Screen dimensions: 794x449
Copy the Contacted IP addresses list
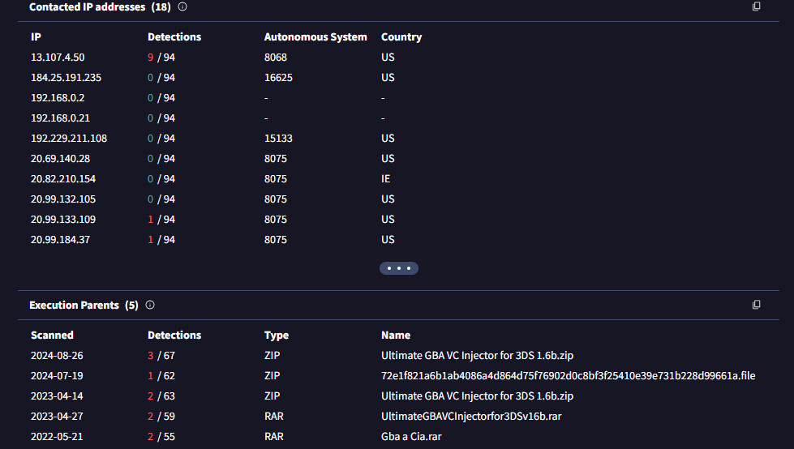(x=756, y=6)
